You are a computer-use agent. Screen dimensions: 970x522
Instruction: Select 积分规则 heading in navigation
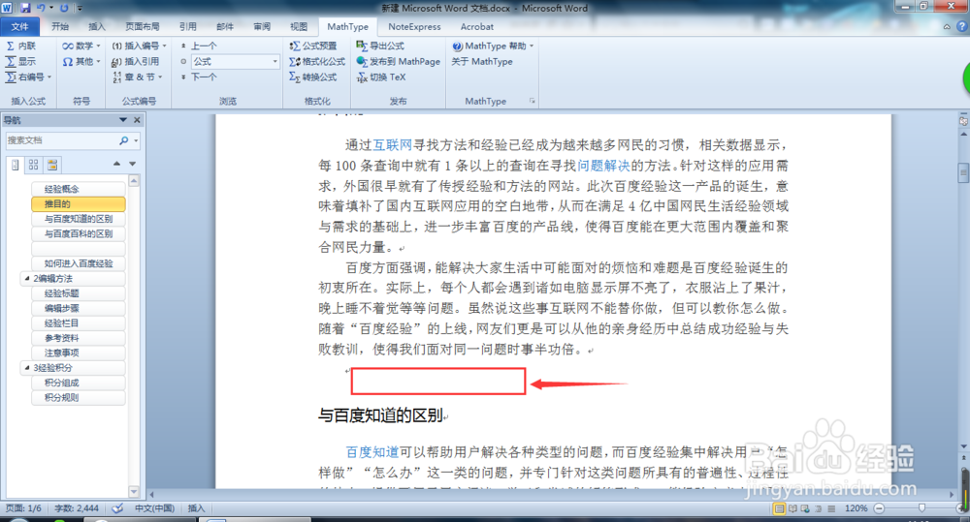coord(78,397)
